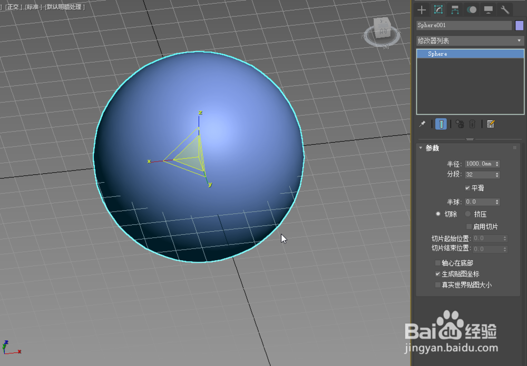Open the Motion panel
The width and height of the screenshot is (527, 366).
[471, 9]
